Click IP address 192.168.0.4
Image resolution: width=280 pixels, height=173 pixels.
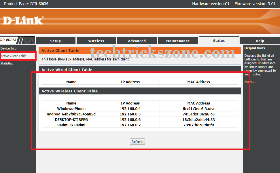pos(130,109)
